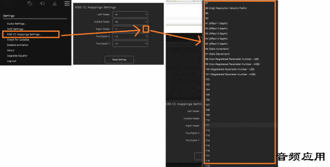330x167 pixels.
Task: Open the hamburger menu icon
Action: (x=67, y=3)
